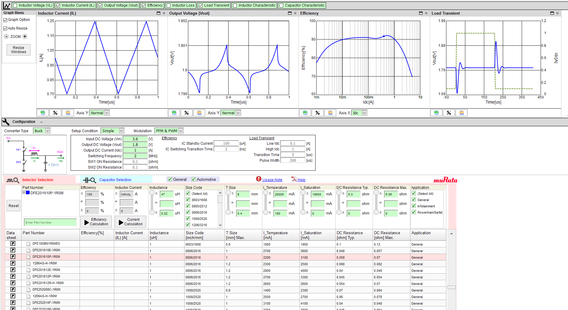Open the Converter Type Buck dropdown

tap(41, 131)
